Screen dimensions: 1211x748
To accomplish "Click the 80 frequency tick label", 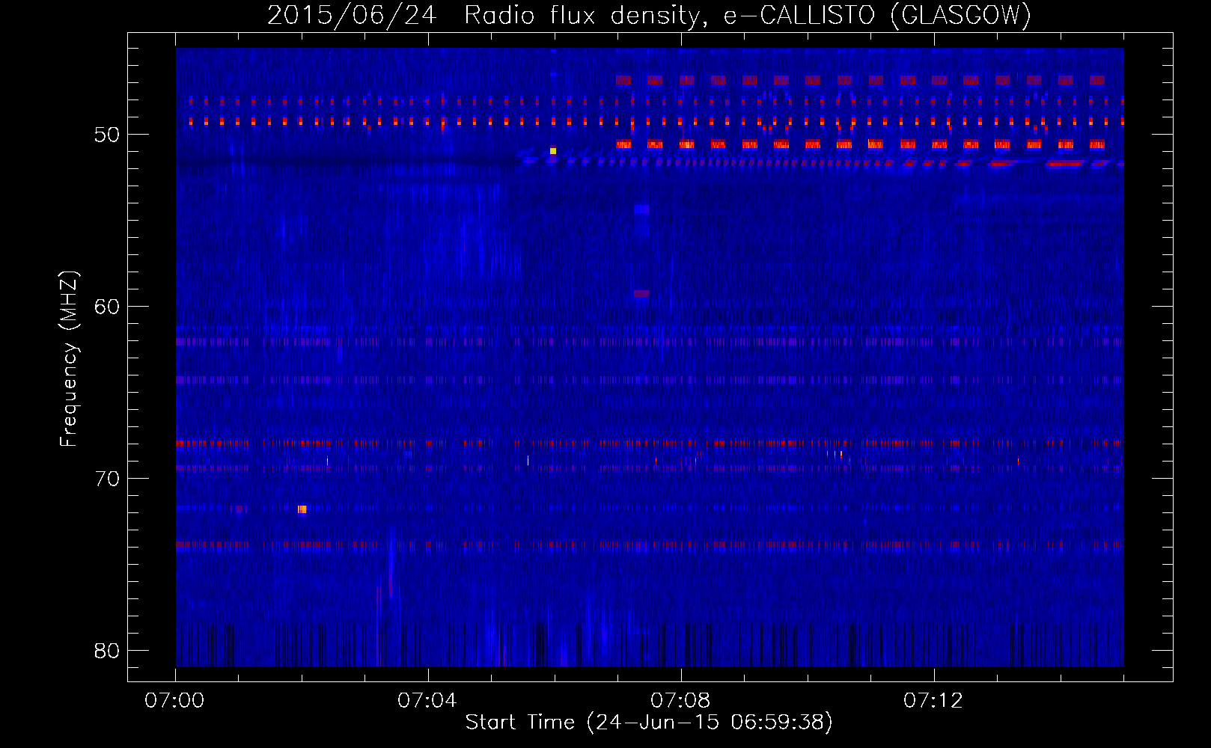I will coord(108,651).
